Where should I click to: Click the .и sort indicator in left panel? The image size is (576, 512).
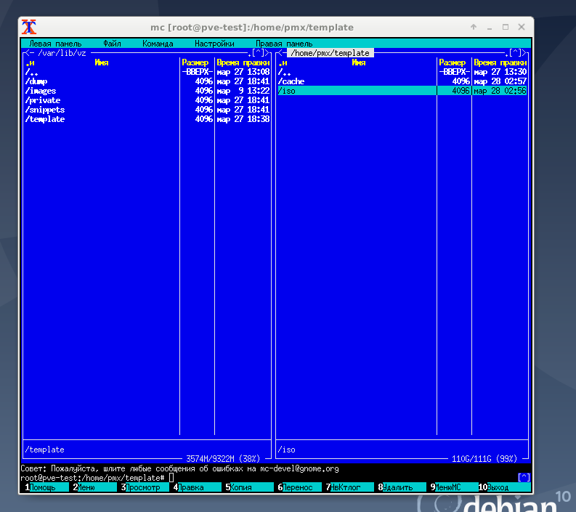30,62
